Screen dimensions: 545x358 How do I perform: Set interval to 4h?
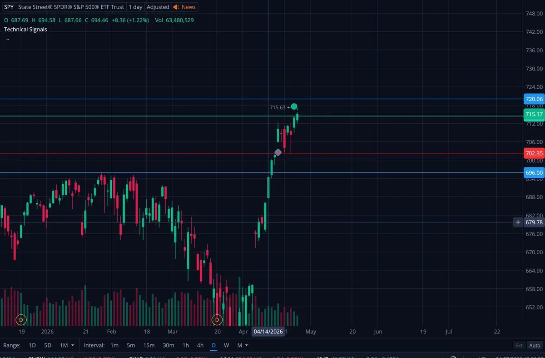200,345
